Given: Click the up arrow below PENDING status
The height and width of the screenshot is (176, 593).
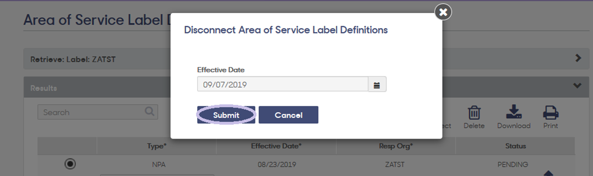Looking at the screenshot, I should (548, 173).
